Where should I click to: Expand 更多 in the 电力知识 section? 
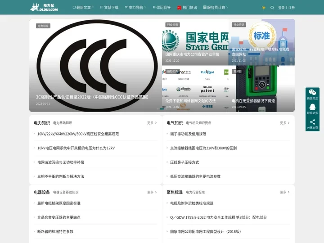tap(152, 123)
